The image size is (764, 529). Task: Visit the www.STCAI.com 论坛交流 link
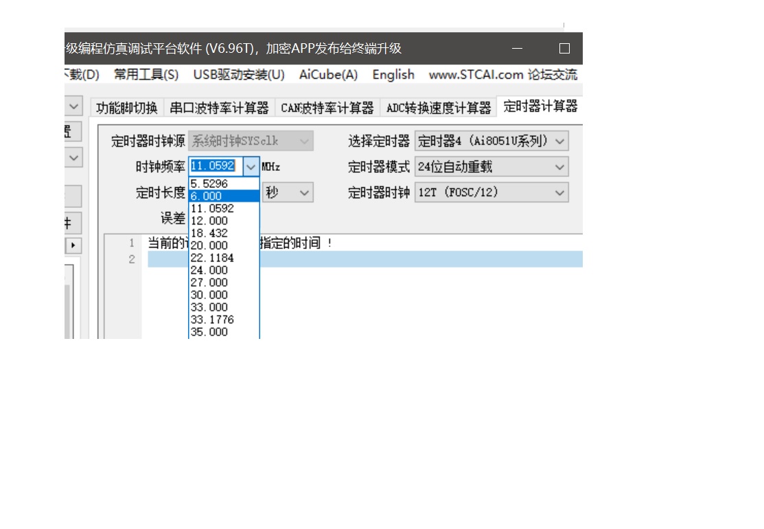(x=503, y=75)
